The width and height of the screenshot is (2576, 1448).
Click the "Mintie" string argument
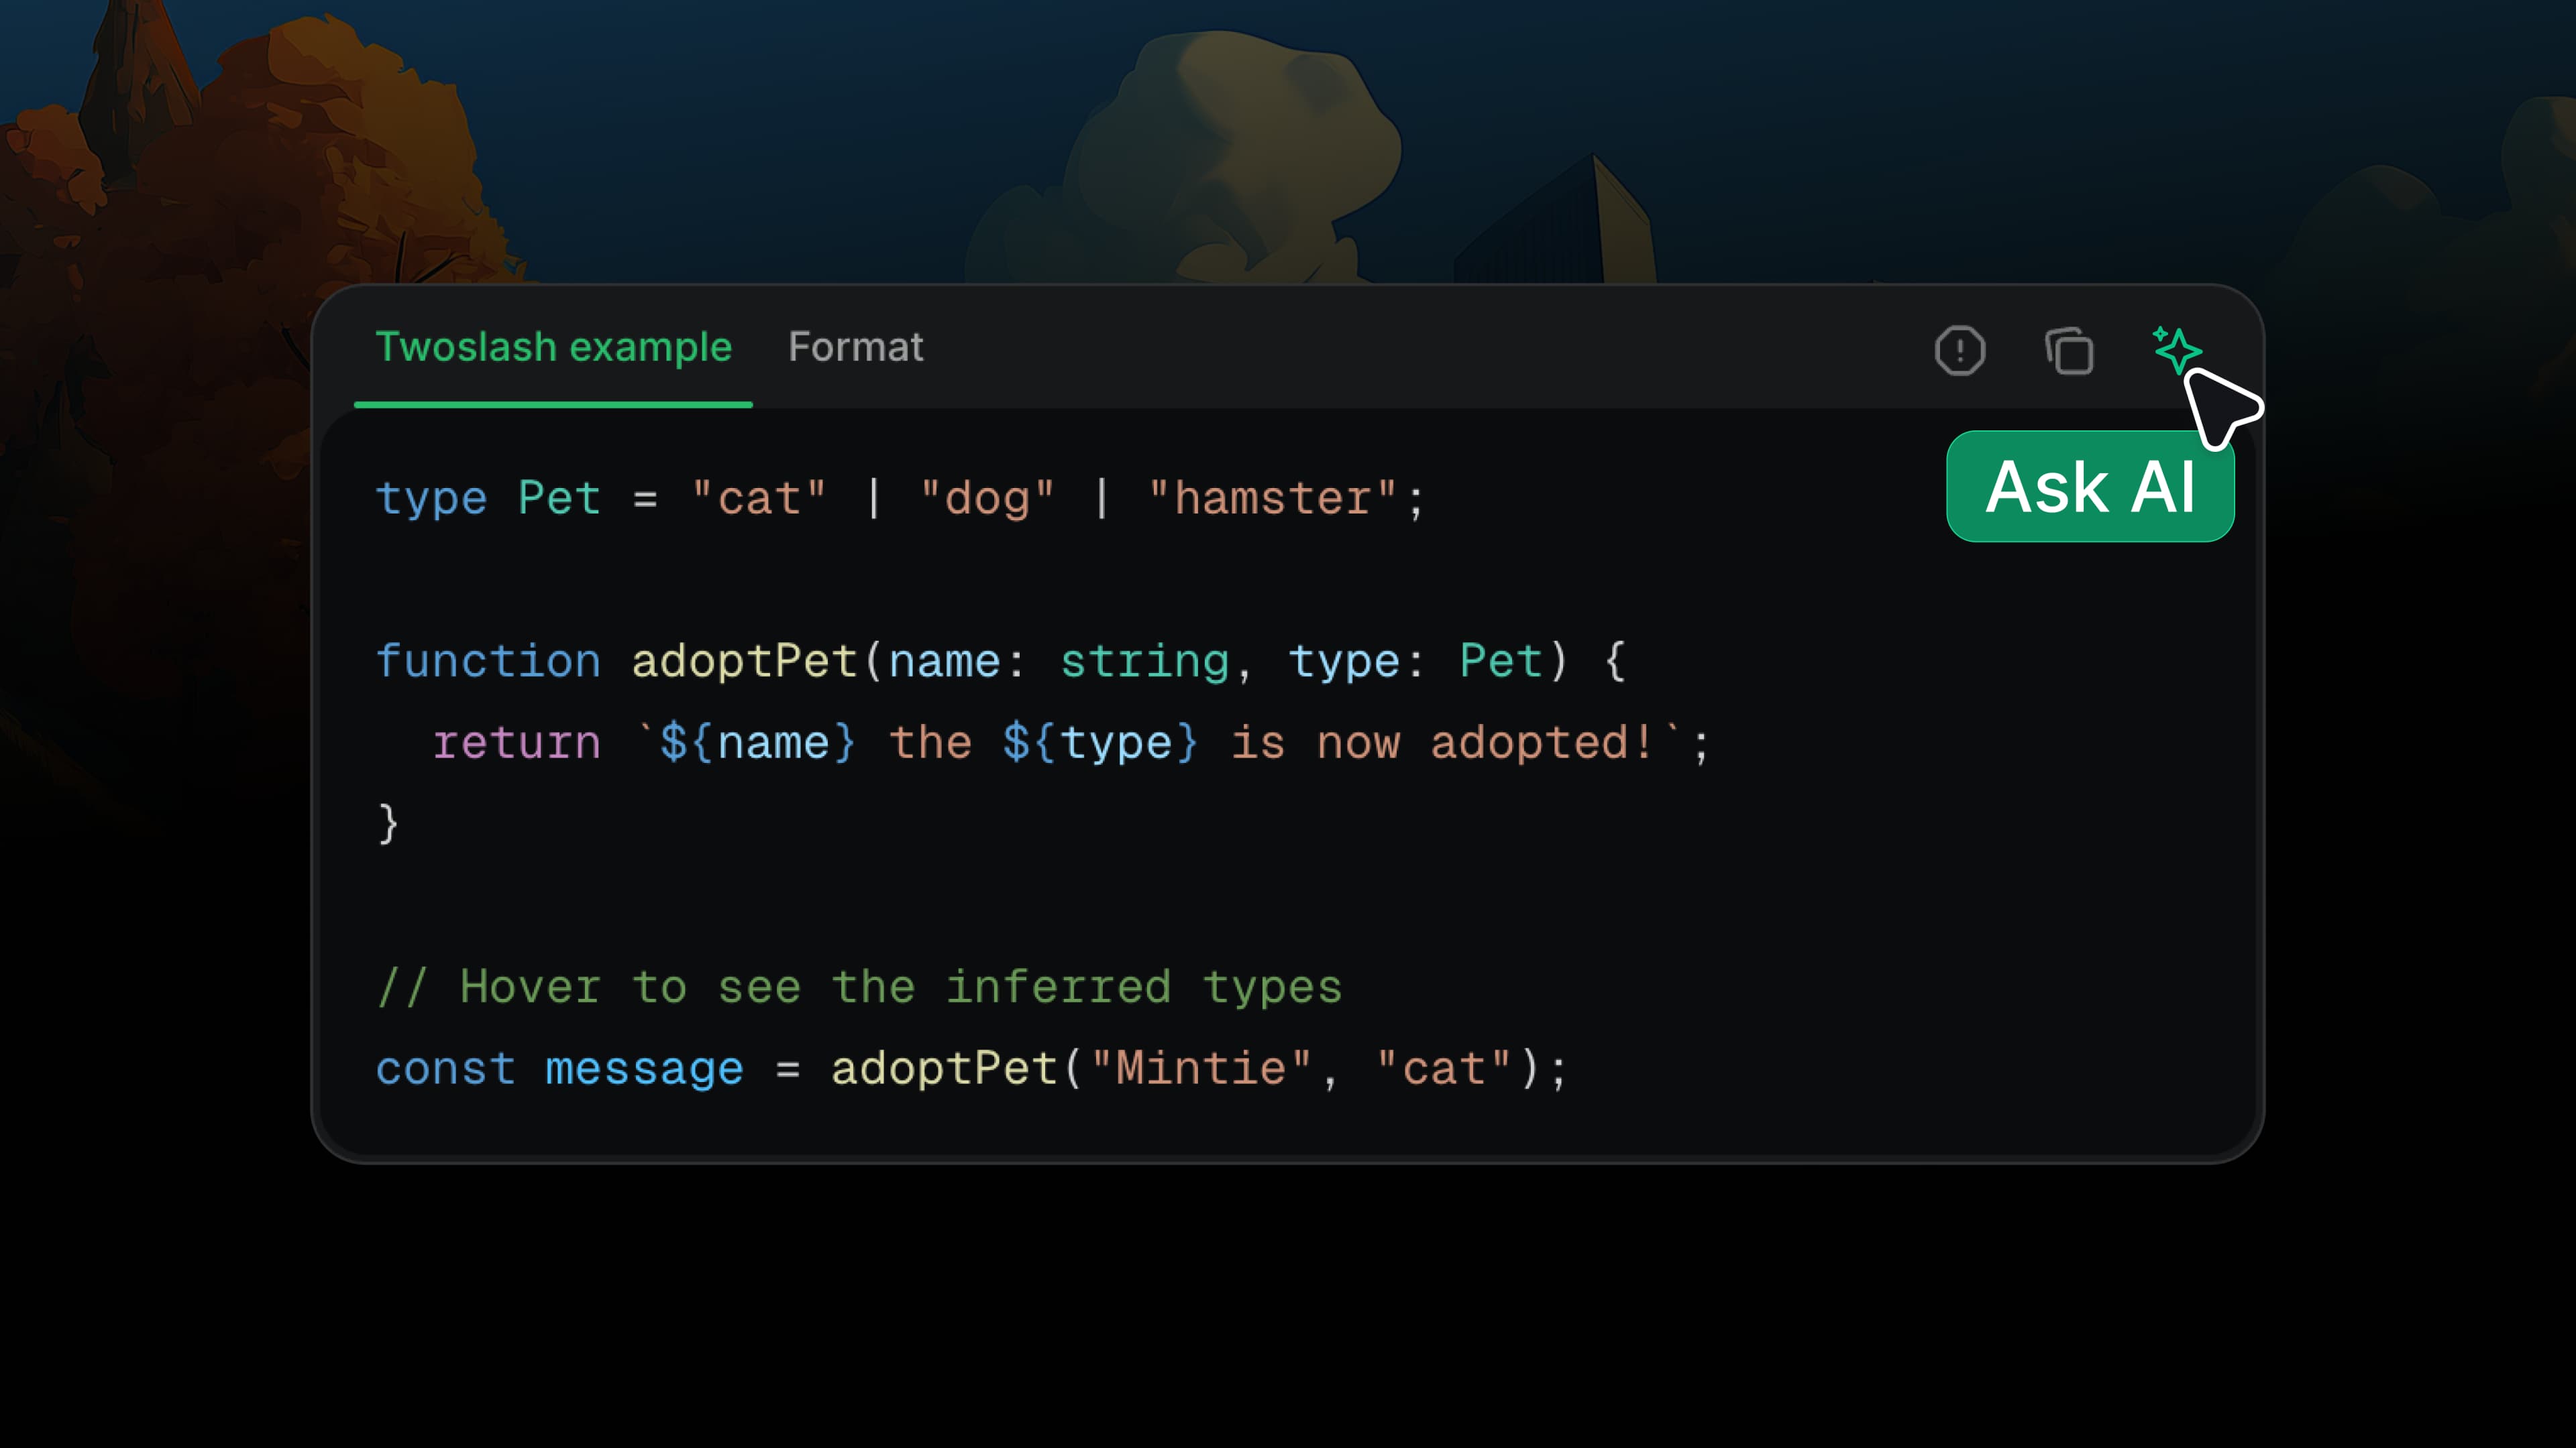1200,1069
